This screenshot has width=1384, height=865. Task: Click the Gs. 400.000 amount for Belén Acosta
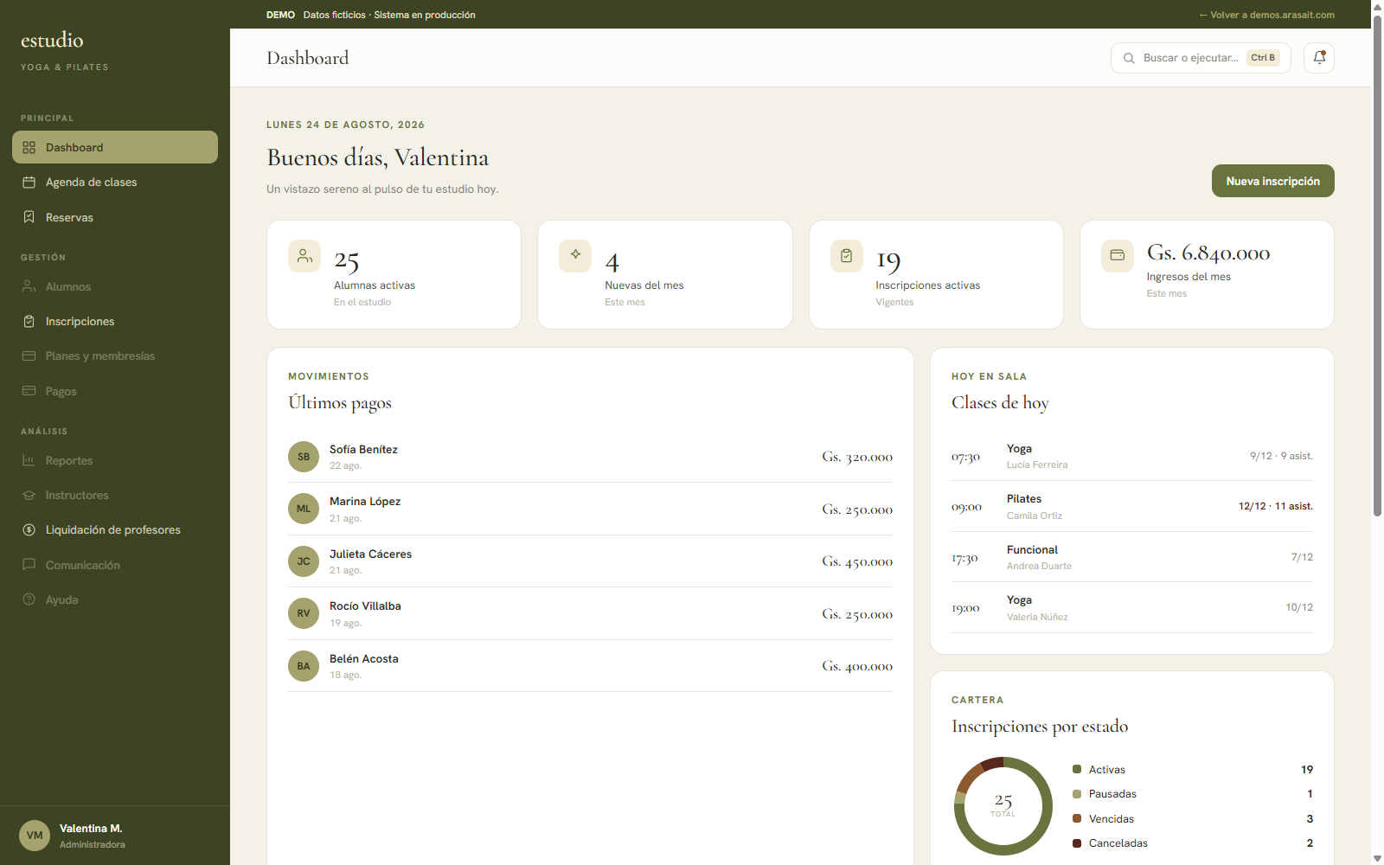[857, 666]
